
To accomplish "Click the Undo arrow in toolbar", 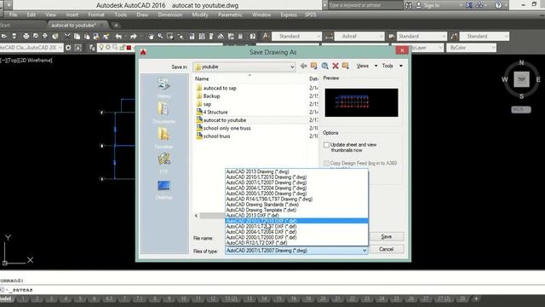I will click(119, 36).
